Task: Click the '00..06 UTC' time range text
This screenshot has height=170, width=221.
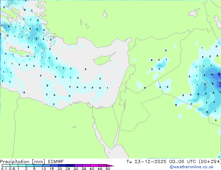Action: [183, 162]
